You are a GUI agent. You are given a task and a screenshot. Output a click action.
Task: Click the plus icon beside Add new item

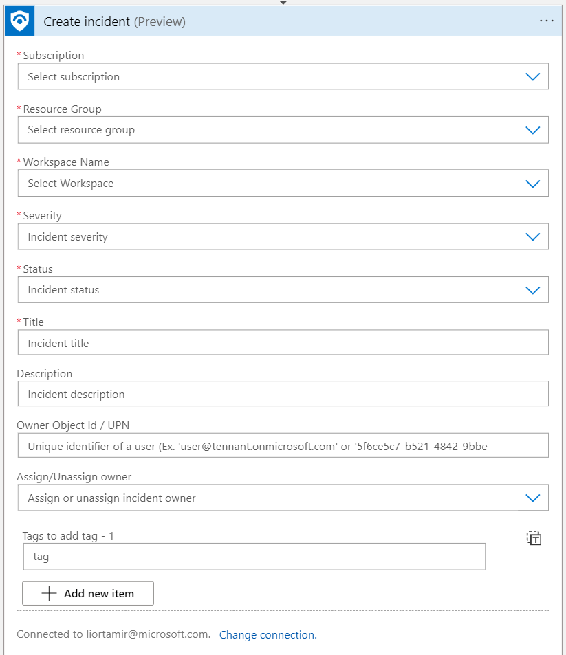click(49, 593)
